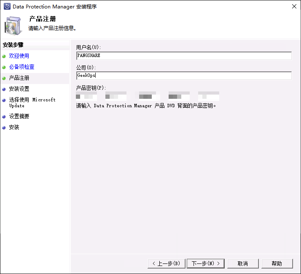Open the 必备项检查 step link
This screenshot has height=274, width=301.
point(21,67)
